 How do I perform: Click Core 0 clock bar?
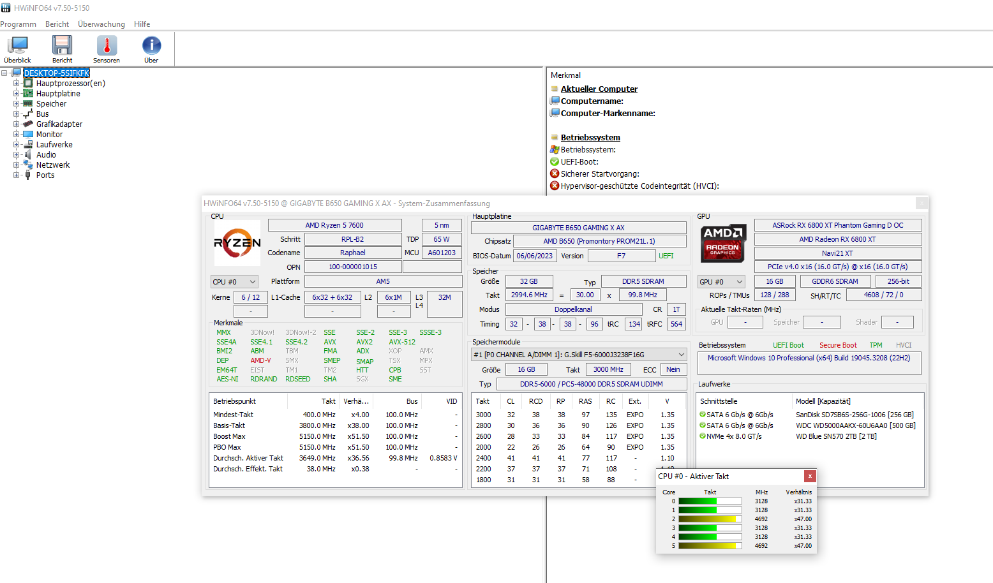[710, 501]
